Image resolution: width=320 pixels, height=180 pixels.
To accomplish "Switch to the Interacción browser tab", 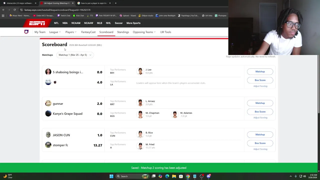I will click(19, 3).
